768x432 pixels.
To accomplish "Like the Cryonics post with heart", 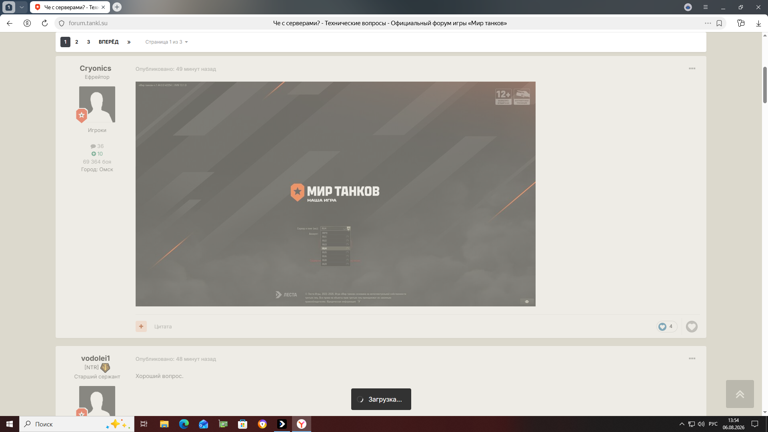I will coord(692,327).
